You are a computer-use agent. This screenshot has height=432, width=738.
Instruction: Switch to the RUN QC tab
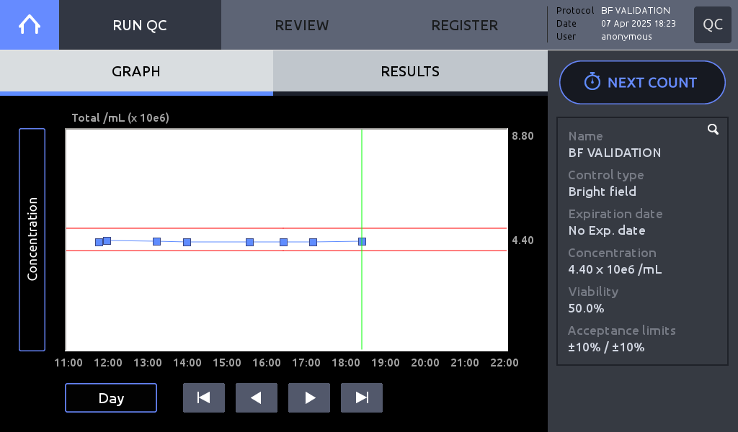click(140, 25)
